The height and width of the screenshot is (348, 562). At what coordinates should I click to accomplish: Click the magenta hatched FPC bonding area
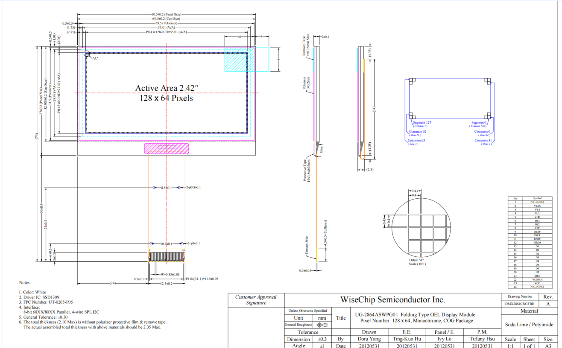click(x=167, y=148)
